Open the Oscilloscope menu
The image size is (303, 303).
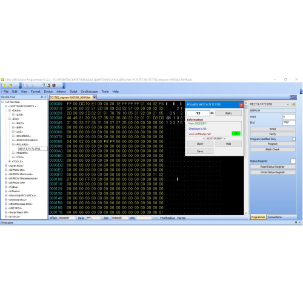[x=89, y=92]
